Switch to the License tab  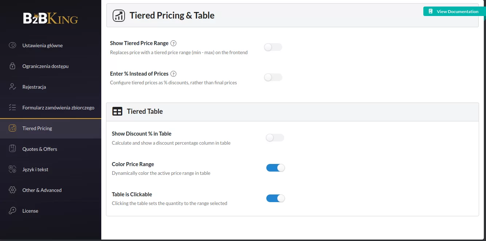point(30,211)
